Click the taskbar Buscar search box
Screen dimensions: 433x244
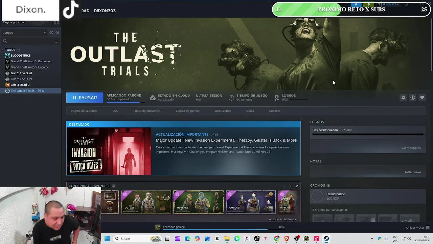(x=137, y=239)
